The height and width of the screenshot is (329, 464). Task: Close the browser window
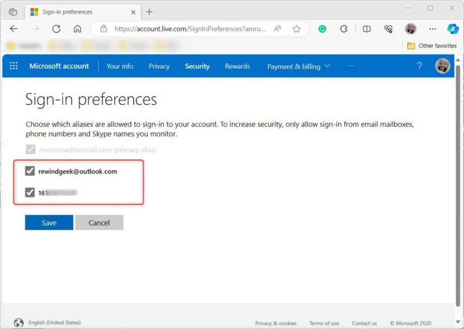pyautogui.click(x=452, y=8)
